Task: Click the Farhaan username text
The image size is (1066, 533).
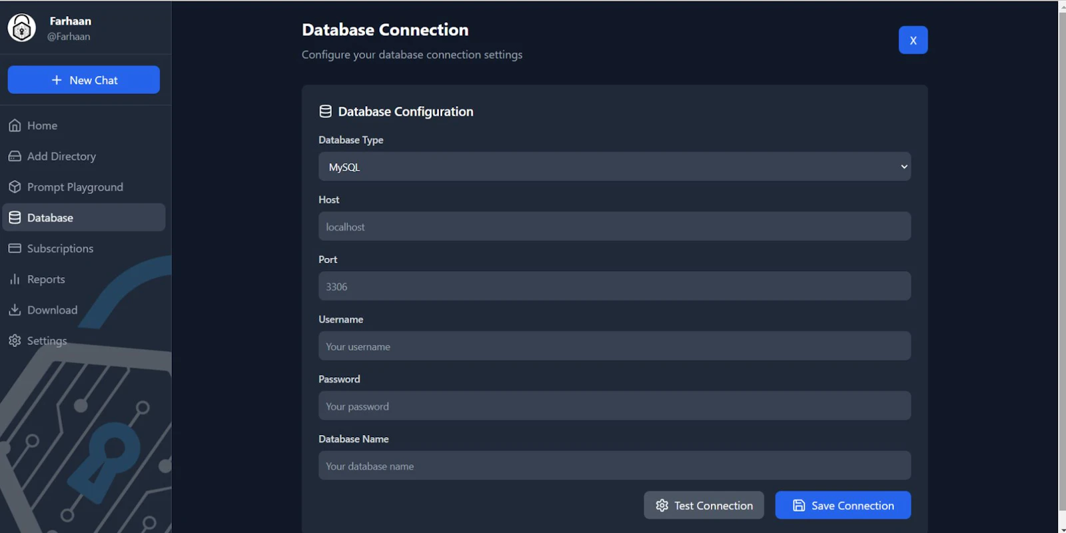Action: tap(71, 21)
